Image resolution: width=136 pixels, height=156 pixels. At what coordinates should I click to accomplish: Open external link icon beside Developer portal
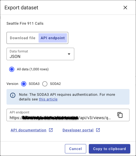(x=98, y=130)
